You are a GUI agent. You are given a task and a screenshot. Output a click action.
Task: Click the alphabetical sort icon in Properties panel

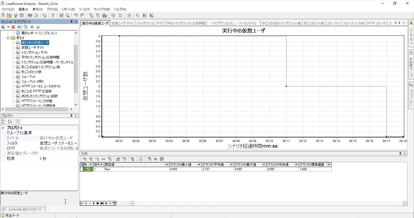pyautogui.click(x=9, y=122)
